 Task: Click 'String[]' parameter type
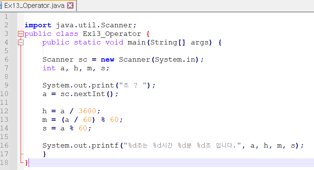[x=168, y=42]
